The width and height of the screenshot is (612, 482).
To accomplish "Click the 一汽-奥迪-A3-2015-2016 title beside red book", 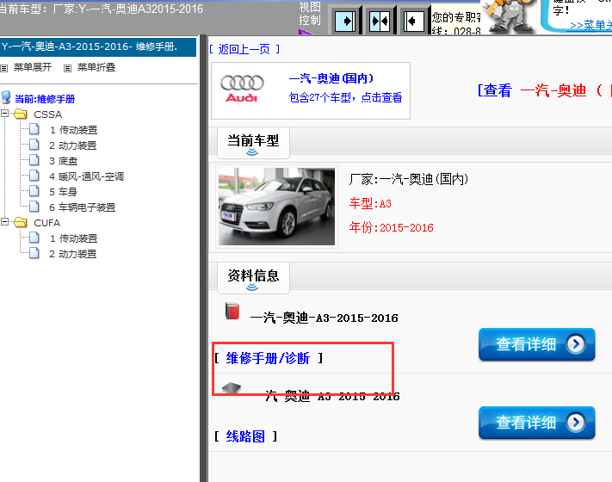I will coord(324,318).
